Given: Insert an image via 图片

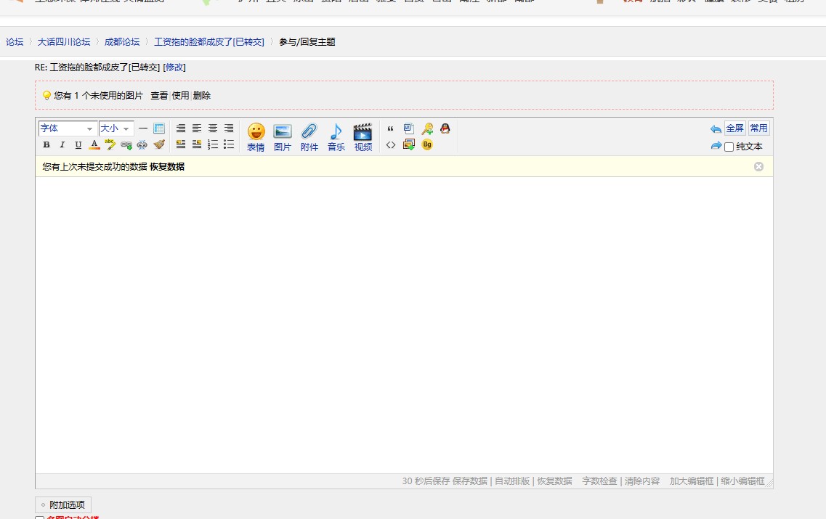Looking at the screenshot, I should click(x=283, y=137).
